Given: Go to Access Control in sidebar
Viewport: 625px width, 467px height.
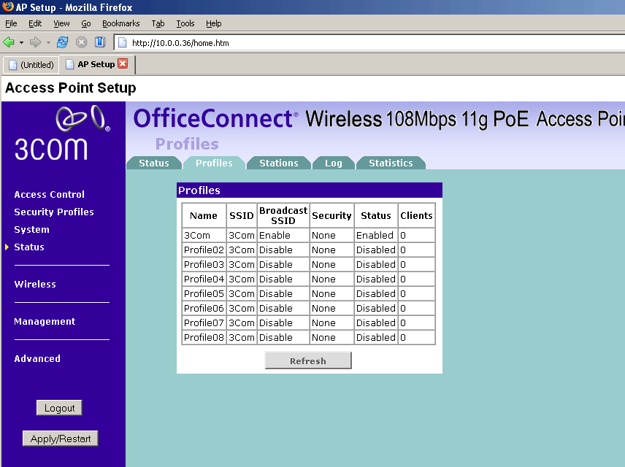Looking at the screenshot, I should 50,194.
